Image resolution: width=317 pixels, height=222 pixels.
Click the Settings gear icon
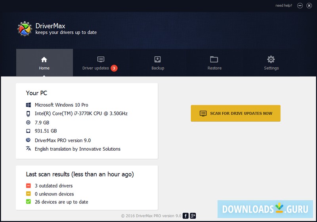tap(271, 59)
